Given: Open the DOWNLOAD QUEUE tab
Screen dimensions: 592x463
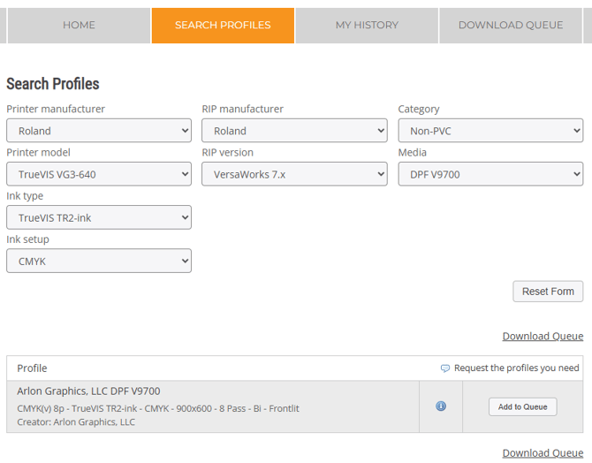Looking at the screenshot, I should coord(510,26).
